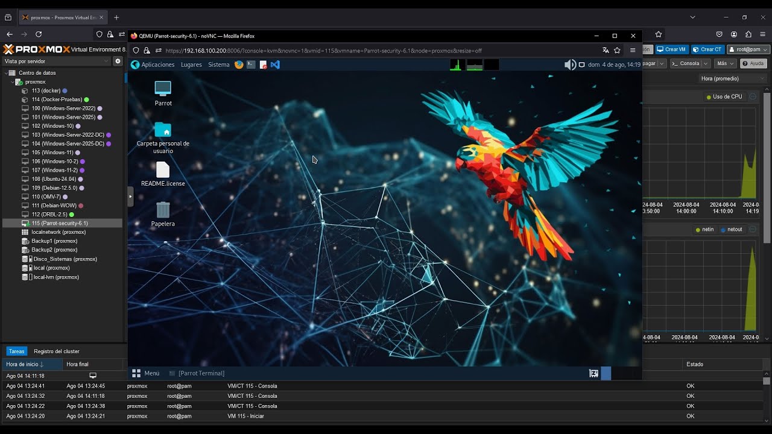Click the date 'dom 4 de ago, 14:19'
The height and width of the screenshot is (434, 772).
pos(614,64)
